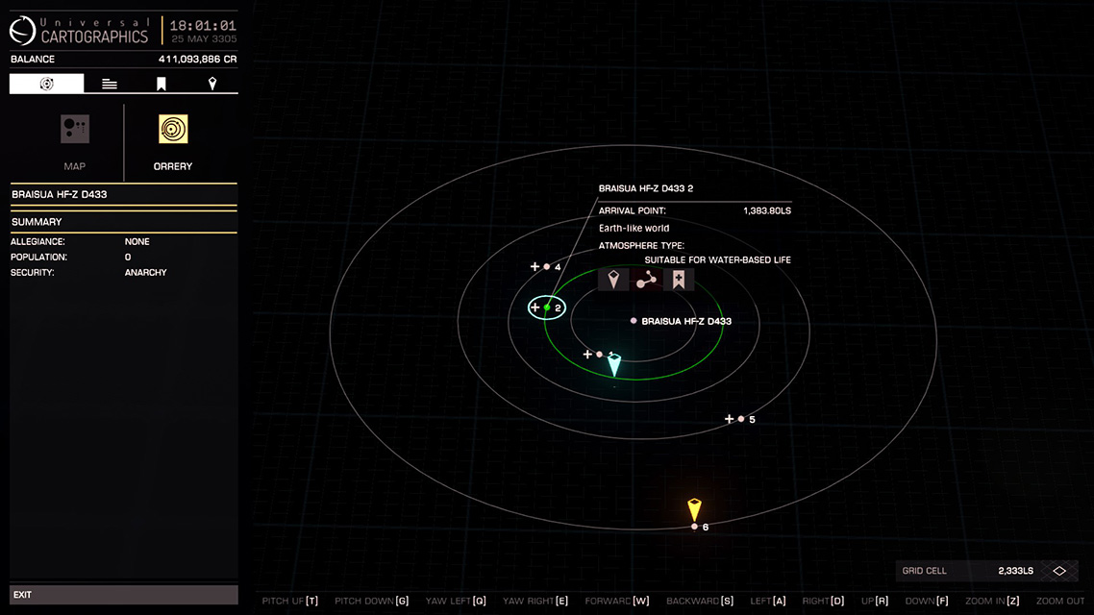
Task: Click the SUMMARY section heading
Action: tap(37, 222)
